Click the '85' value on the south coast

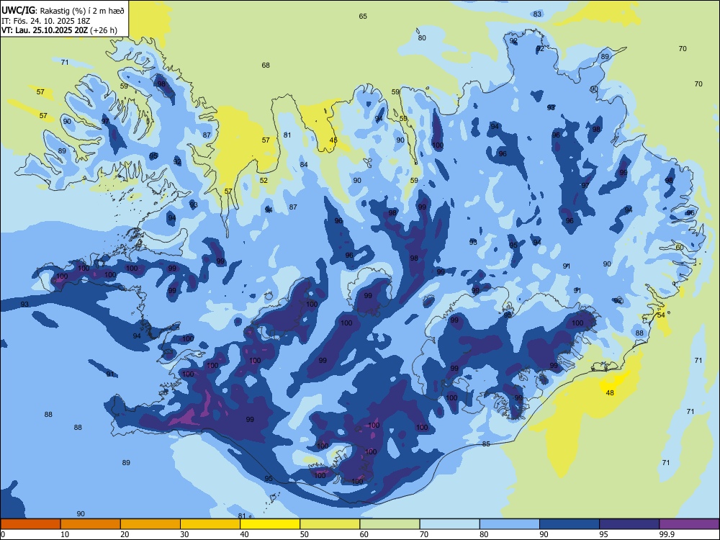[486, 444]
